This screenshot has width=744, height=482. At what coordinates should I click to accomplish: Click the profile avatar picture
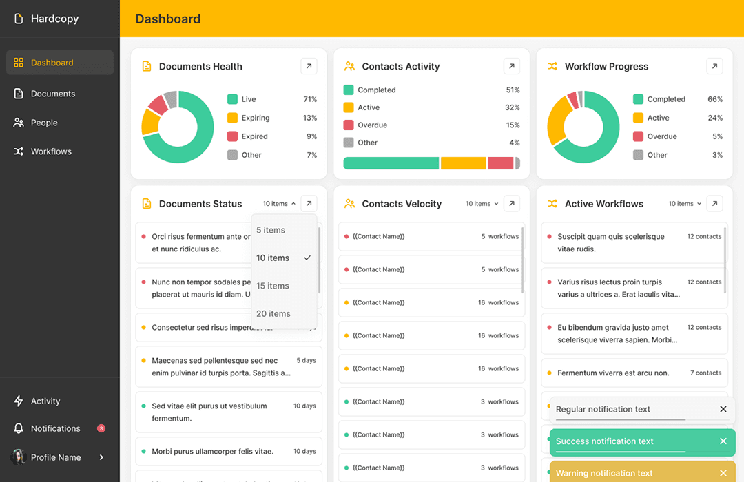pos(19,457)
